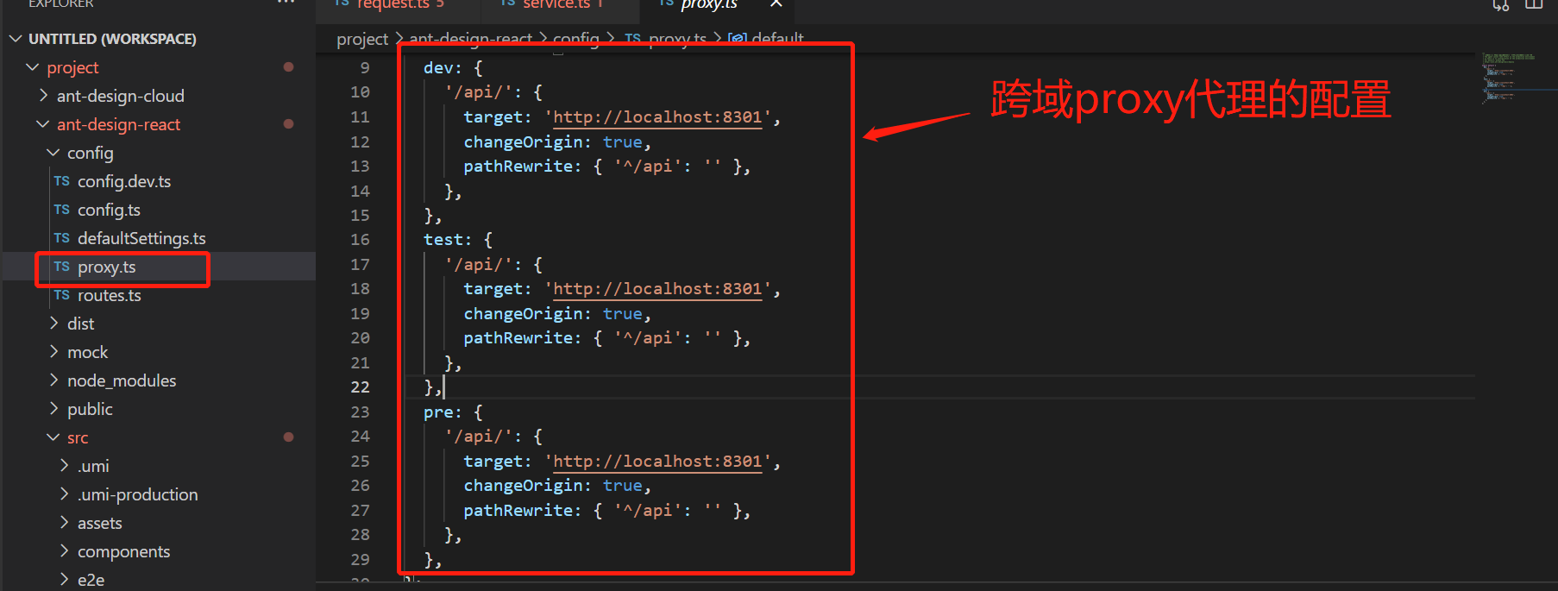Click 'true' value on line 26
This screenshot has height=591, width=1558.
pyautogui.click(x=623, y=486)
